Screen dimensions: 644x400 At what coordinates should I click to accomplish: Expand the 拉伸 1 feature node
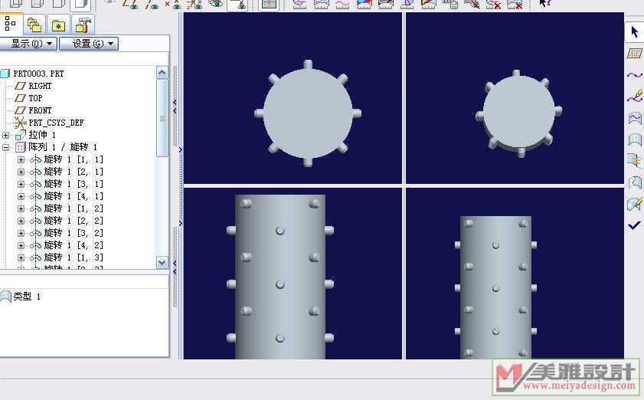coord(7,135)
